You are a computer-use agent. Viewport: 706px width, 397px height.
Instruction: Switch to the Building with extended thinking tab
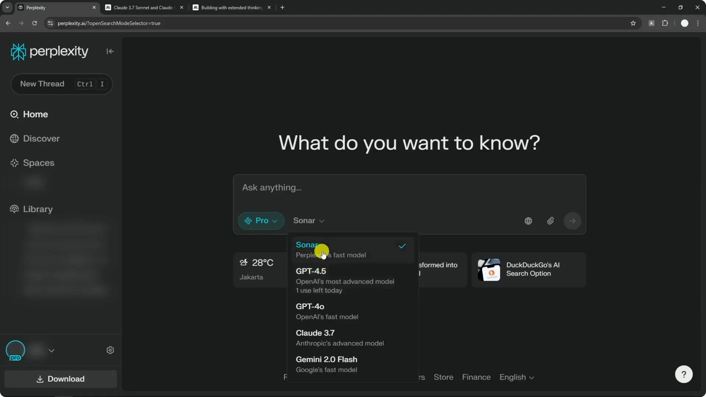[231, 7]
